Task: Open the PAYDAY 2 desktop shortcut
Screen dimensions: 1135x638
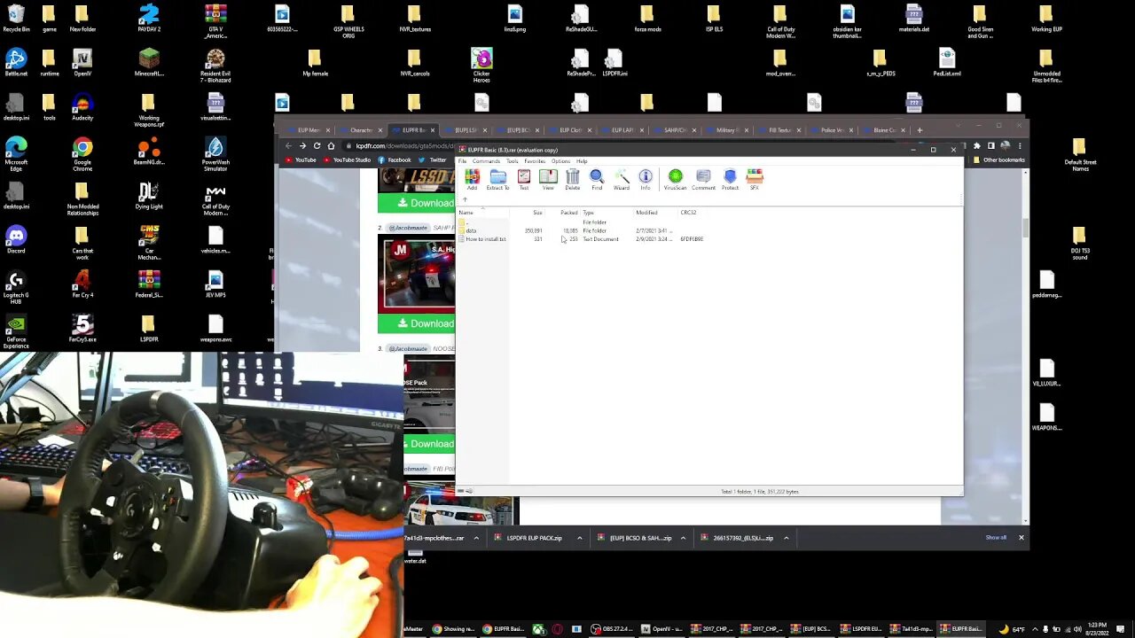Action: (x=149, y=19)
